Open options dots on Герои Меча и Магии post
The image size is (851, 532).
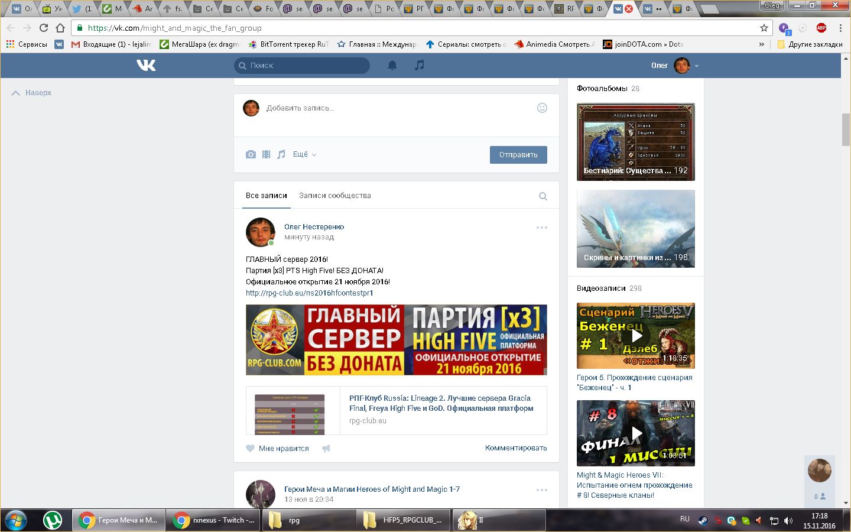pos(541,490)
